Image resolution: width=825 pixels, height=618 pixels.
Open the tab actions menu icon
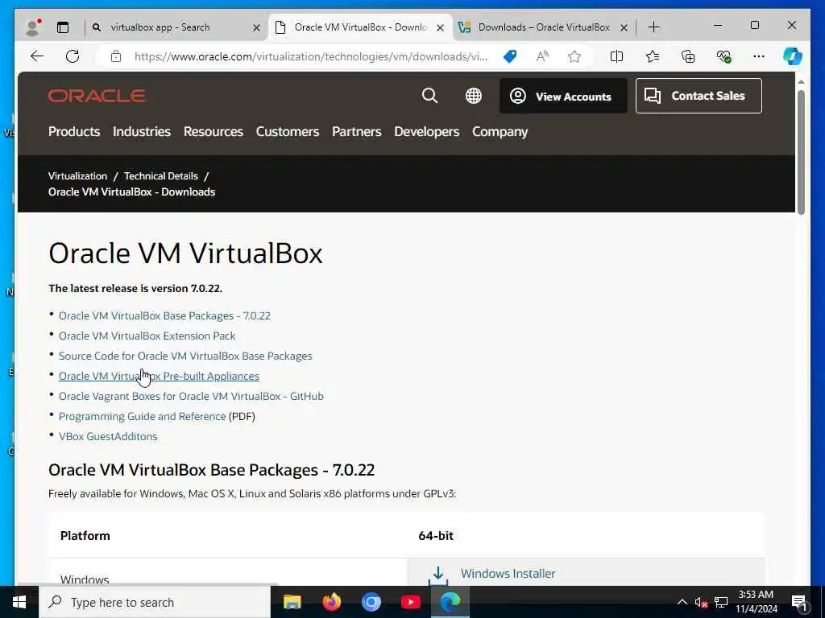[63, 27]
